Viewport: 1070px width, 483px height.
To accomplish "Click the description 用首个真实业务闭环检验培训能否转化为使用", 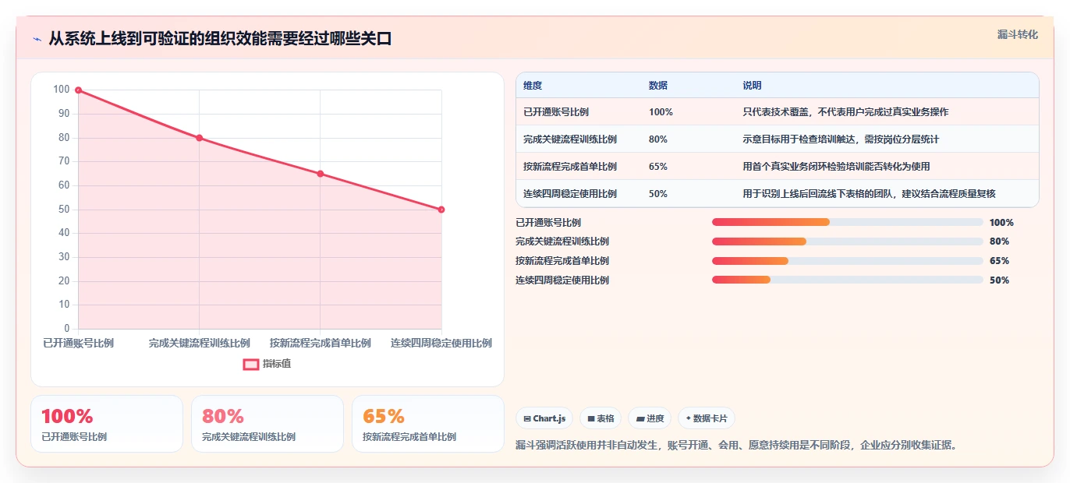I will coord(836,167).
